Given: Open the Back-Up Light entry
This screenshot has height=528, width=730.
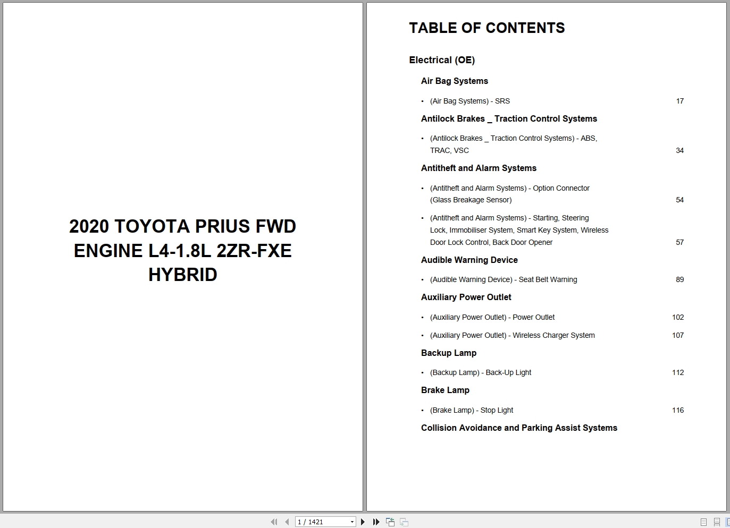Looking at the screenshot, I should coord(481,372).
